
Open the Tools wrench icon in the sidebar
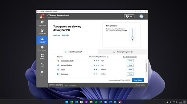pyautogui.click(x=42, y=64)
